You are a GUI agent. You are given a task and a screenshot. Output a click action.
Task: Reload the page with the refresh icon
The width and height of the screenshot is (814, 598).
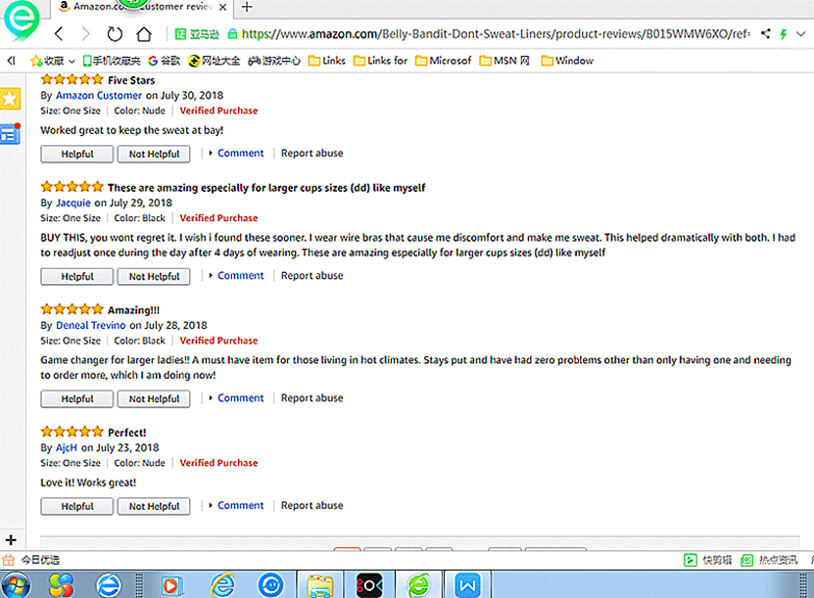coord(115,33)
